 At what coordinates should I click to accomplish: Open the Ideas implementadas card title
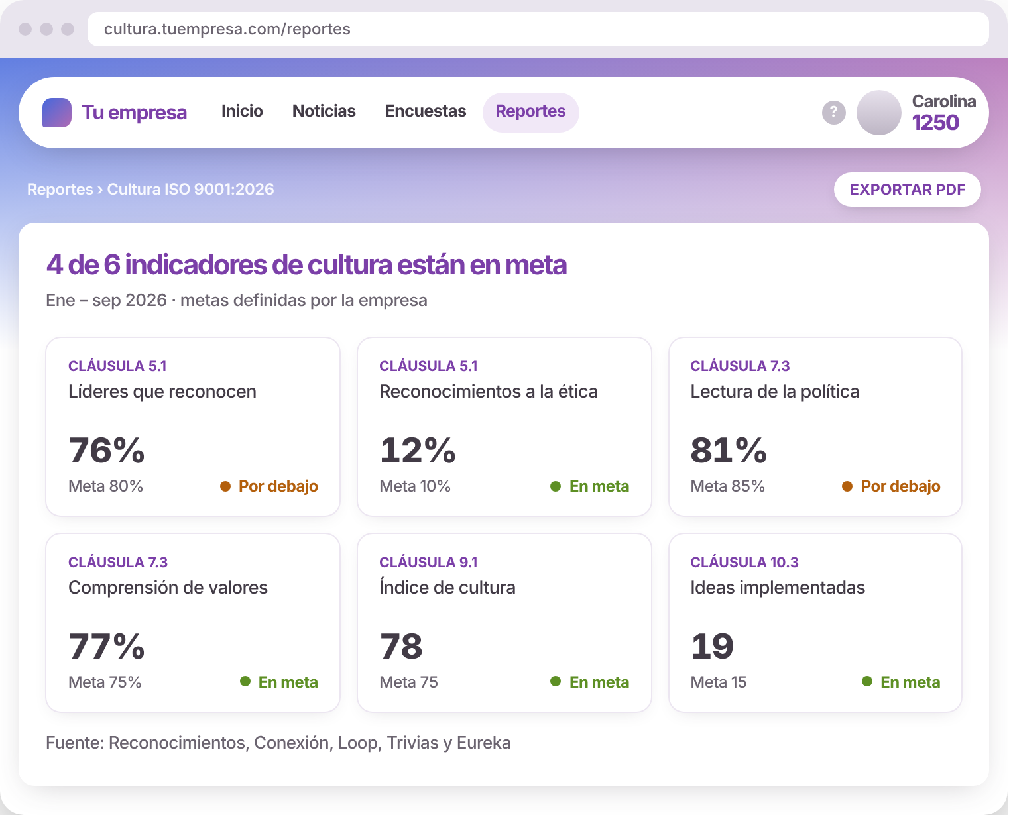[x=778, y=588]
